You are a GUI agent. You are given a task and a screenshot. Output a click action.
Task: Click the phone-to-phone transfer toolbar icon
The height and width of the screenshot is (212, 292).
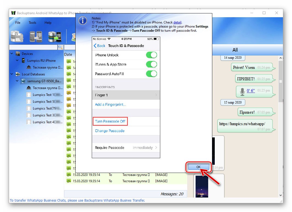(36, 36)
